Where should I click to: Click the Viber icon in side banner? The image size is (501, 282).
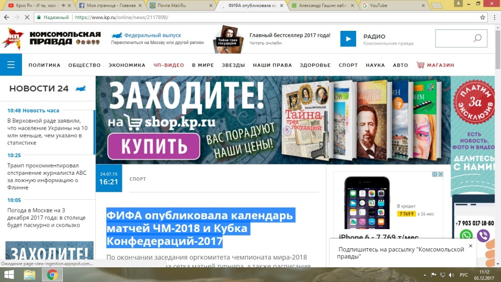(483, 236)
